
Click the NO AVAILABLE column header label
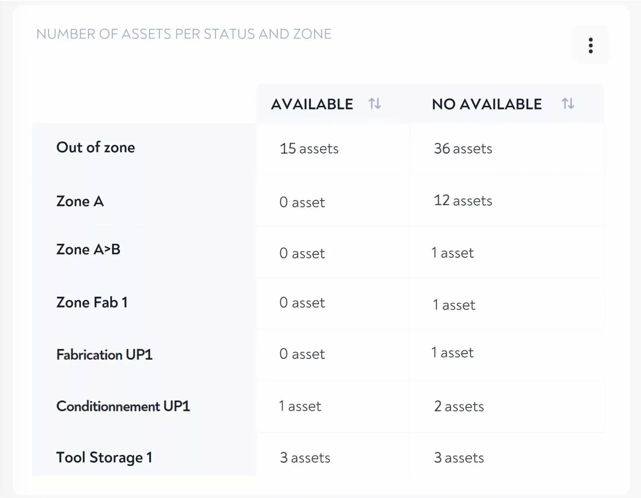[x=486, y=104]
